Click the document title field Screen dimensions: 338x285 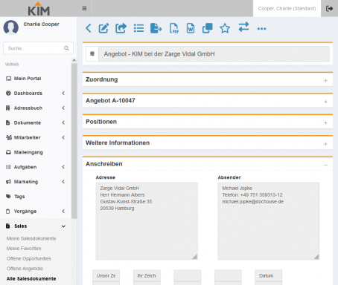pyautogui.click(x=214, y=54)
